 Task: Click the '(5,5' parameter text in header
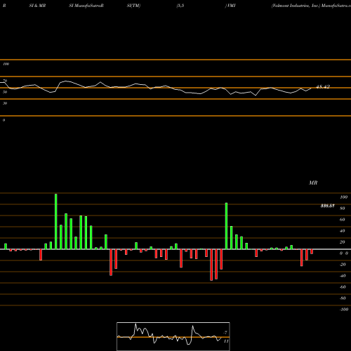tap(180, 6)
